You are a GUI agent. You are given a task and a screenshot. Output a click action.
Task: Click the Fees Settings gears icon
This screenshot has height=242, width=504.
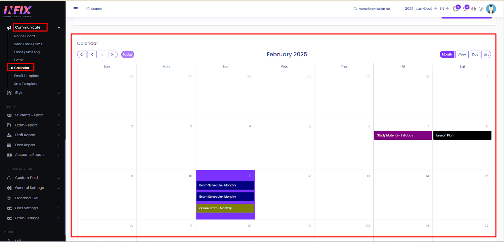pos(9,208)
